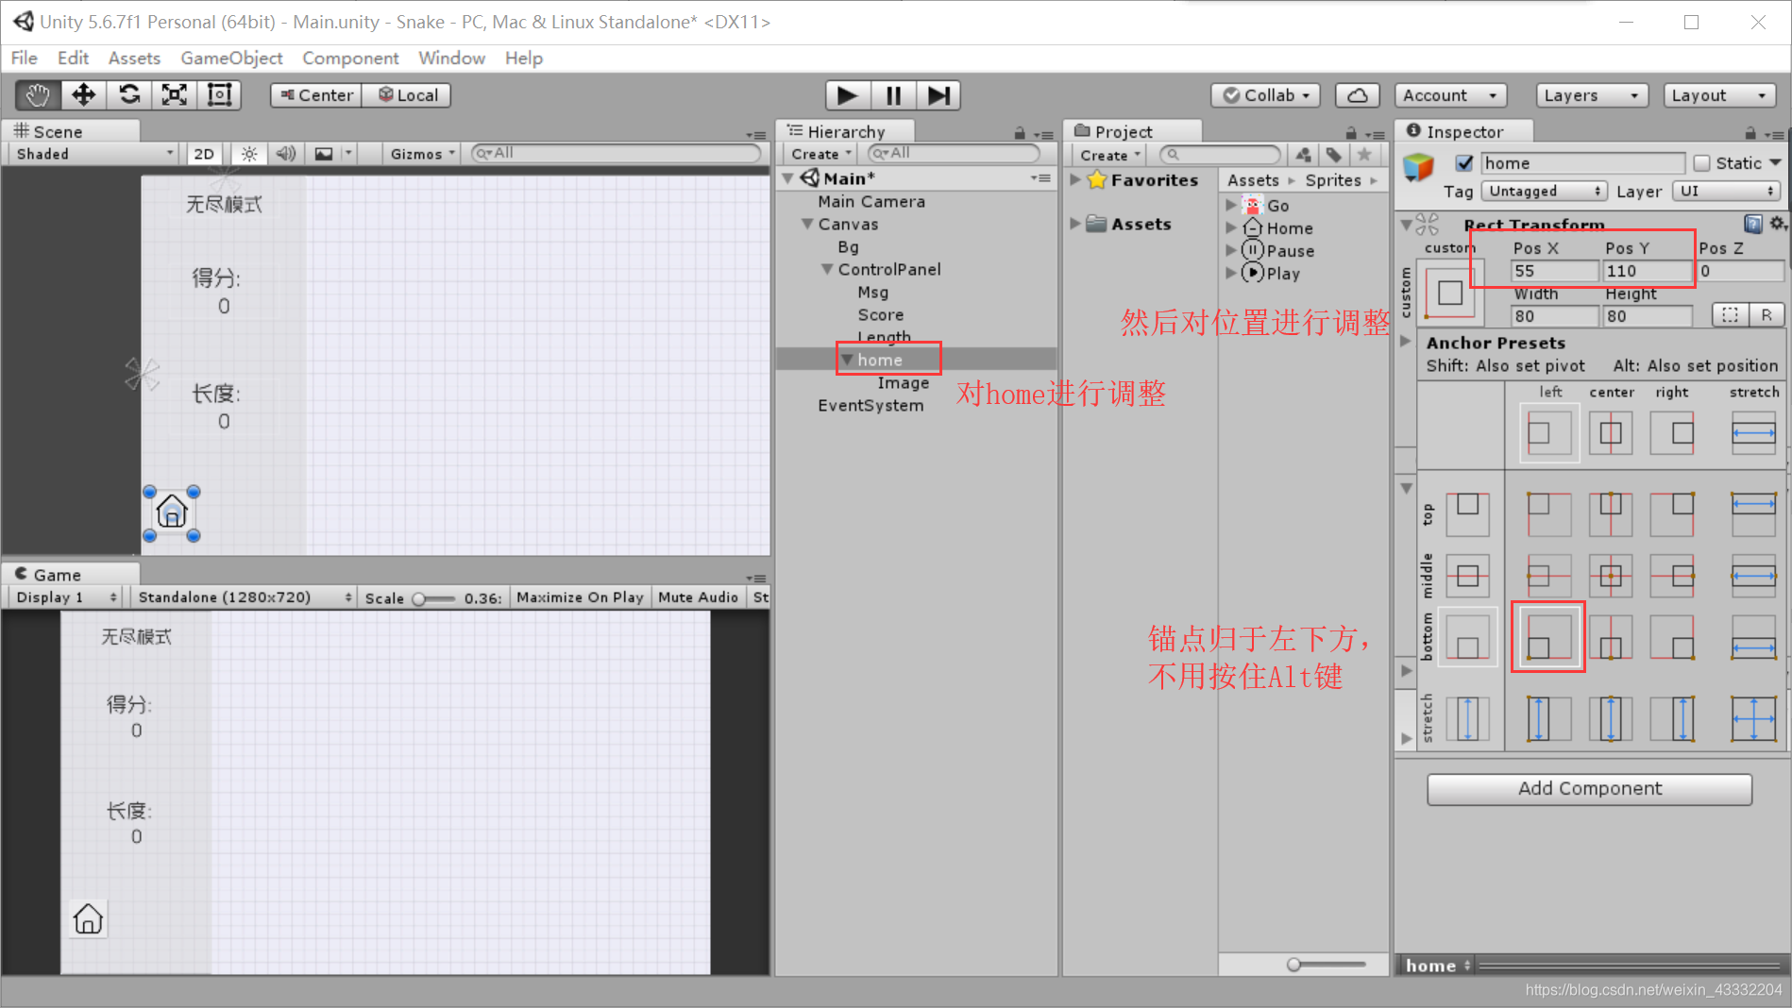Open the Window menu

click(451, 58)
